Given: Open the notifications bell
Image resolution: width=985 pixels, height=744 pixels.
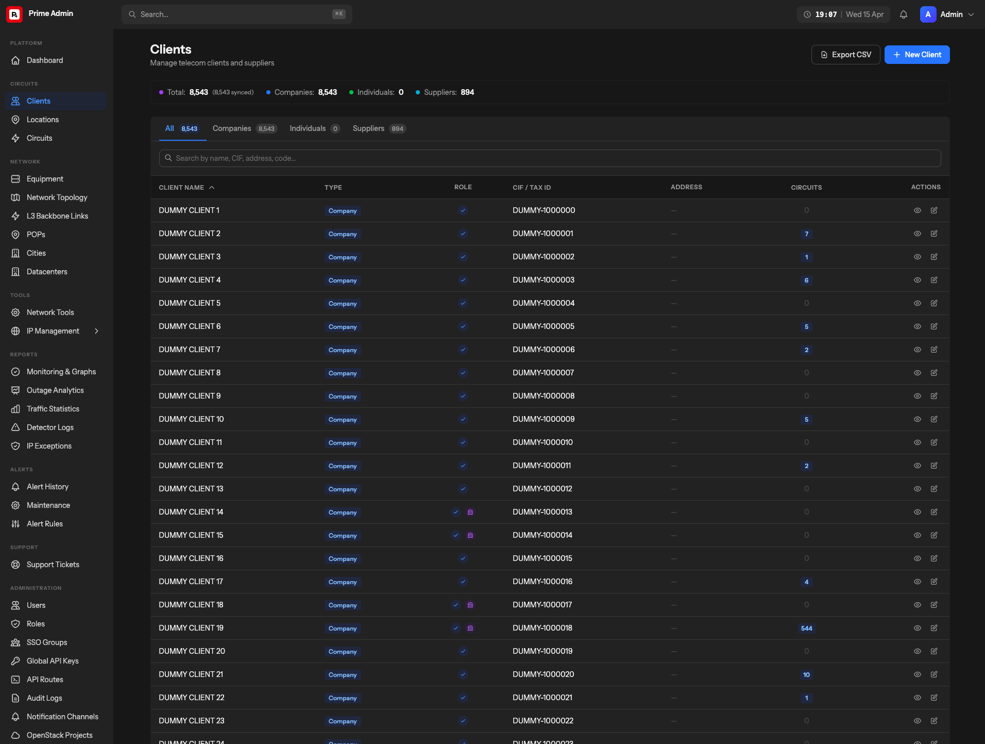Looking at the screenshot, I should point(903,14).
